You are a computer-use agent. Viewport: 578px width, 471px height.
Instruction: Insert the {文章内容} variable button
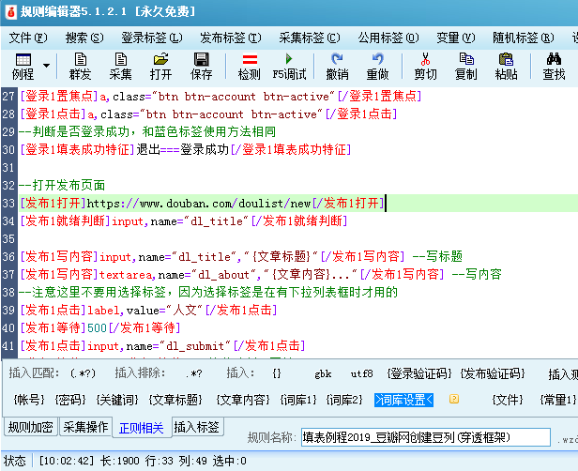(x=243, y=400)
